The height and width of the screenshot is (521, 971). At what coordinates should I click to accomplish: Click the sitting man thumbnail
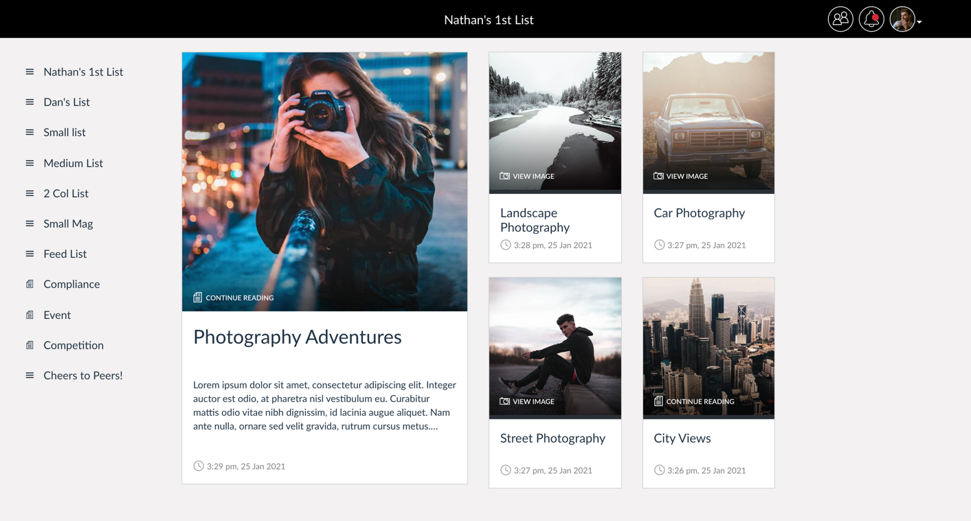(555, 348)
